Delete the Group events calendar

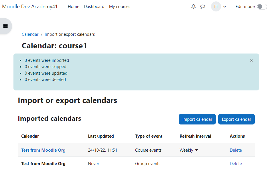(236, 163)
